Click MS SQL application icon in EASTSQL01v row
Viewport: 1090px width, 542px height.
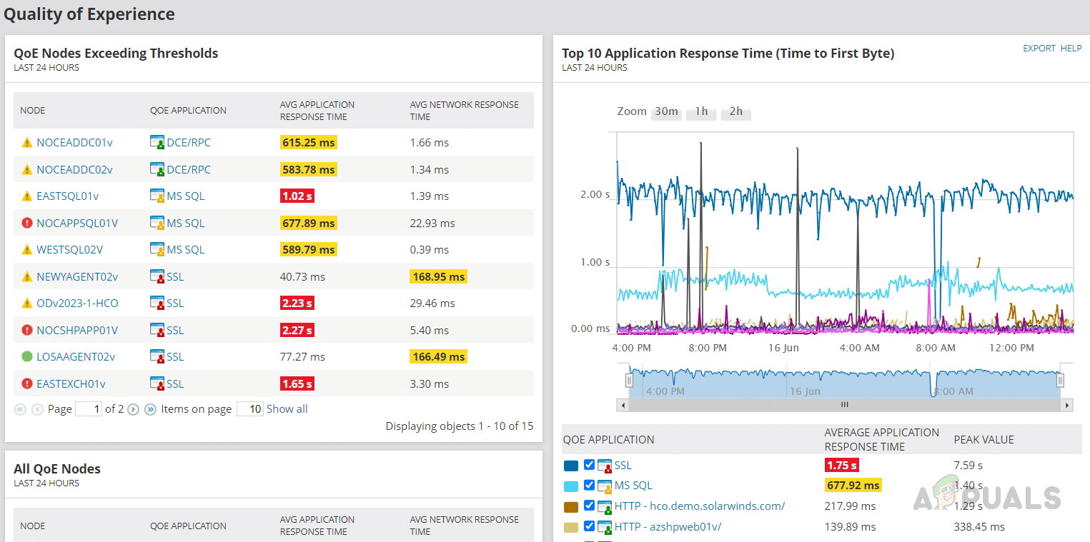point(157,196)
